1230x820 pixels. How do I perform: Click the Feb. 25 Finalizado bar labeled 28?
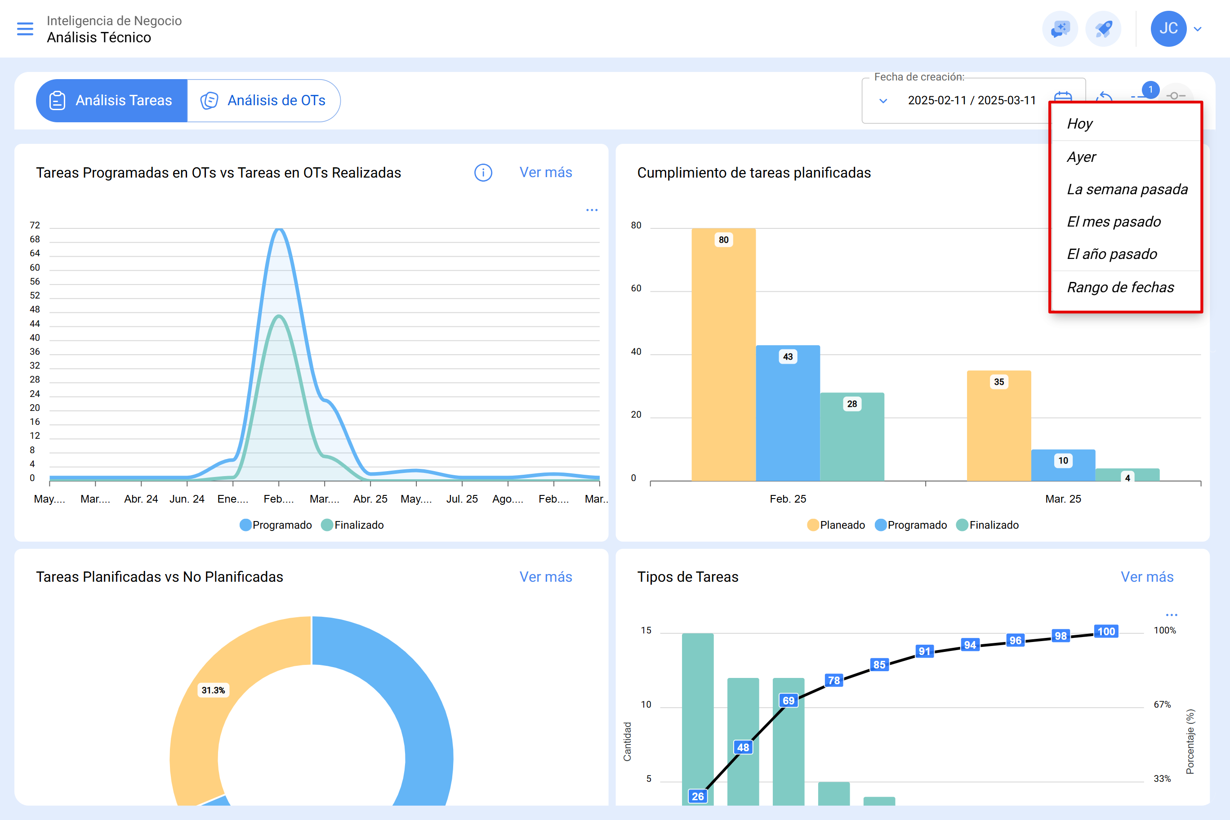point(852,437)
